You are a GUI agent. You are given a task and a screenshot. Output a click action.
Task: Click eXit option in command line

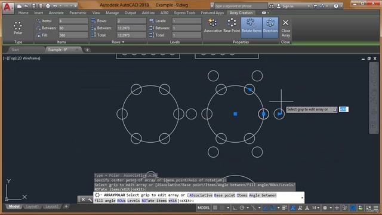(x=172, y=201)
